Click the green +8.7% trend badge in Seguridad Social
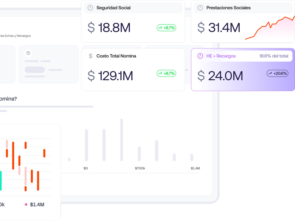295x221 pixels. (166, 28)
